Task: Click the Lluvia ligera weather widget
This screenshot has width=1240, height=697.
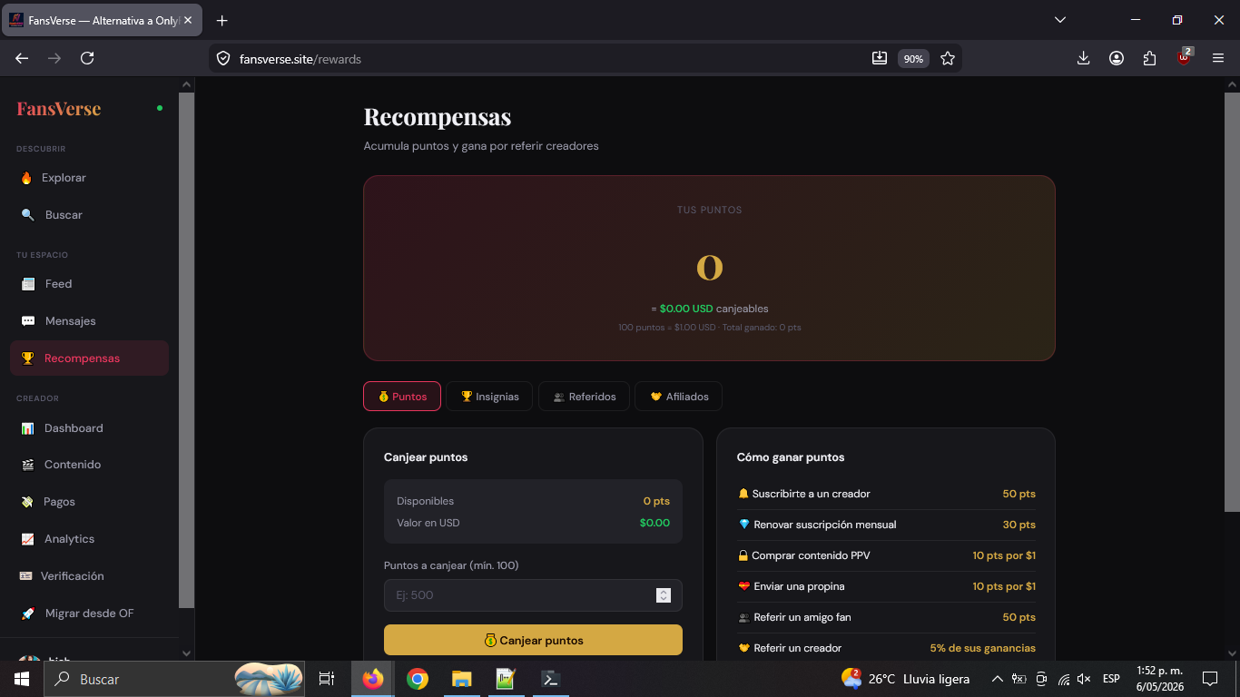Action: point(905,679)
